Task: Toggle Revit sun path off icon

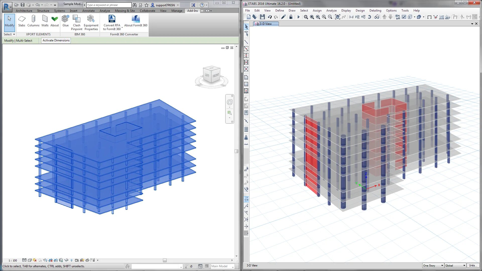Action: click(35, 260)
